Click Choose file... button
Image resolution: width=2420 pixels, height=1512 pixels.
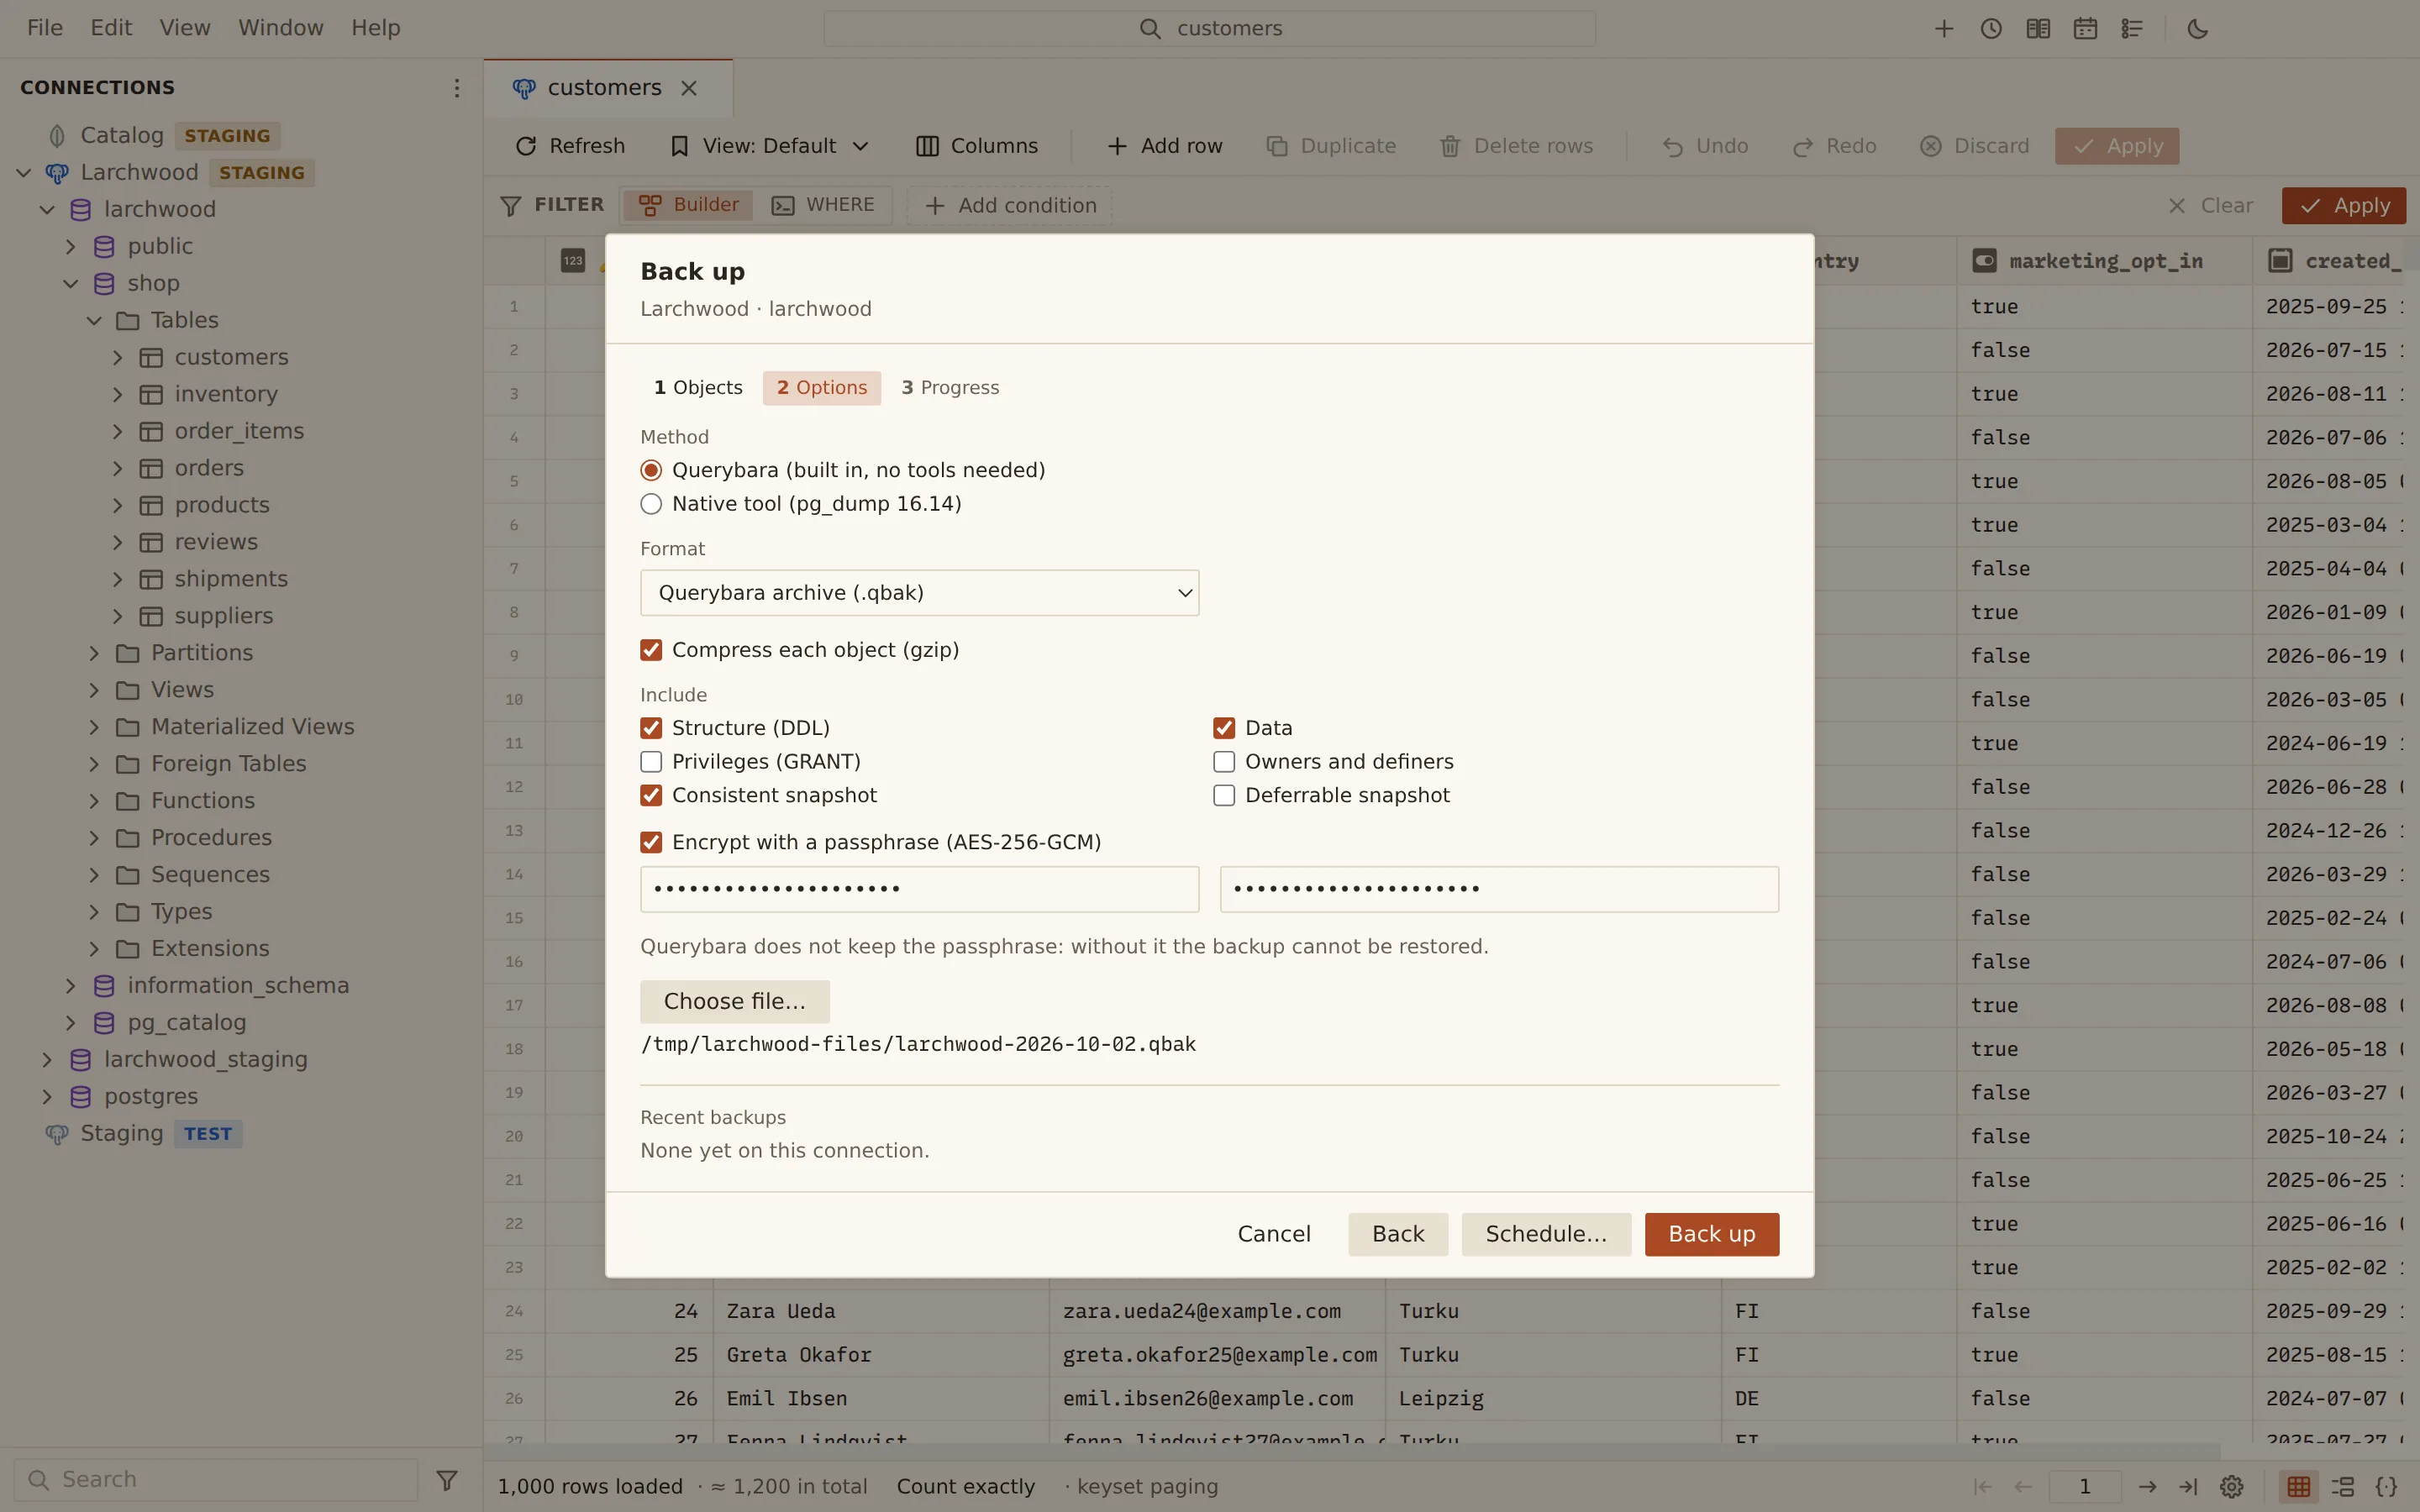click(x=734, y=1002)
